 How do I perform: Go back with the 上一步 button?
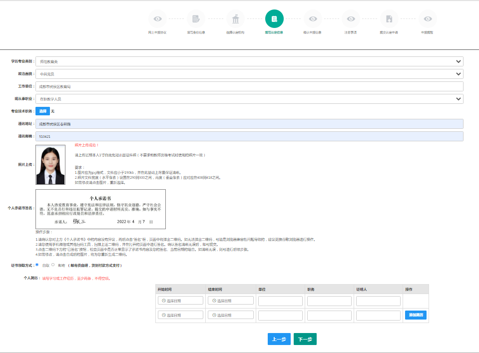coord(279,339)
